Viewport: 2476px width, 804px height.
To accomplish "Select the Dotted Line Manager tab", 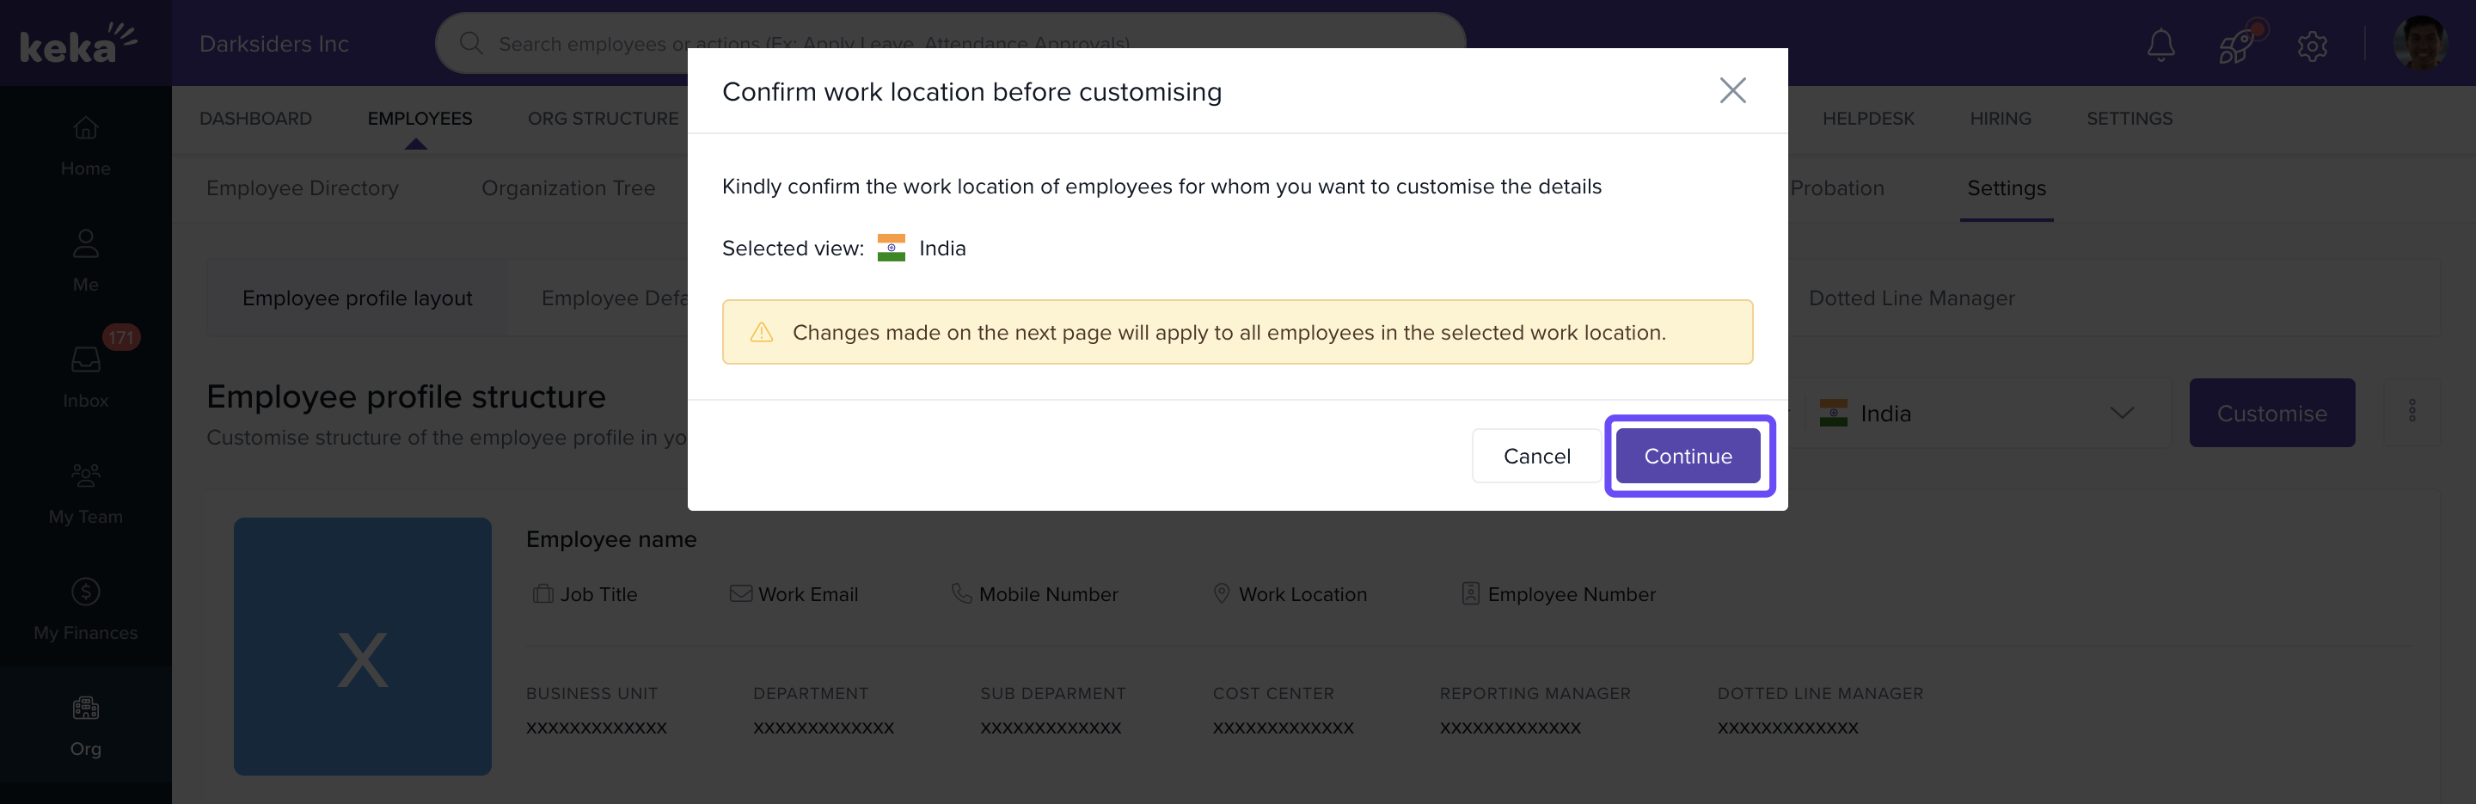I will (x=1911, y=298).
